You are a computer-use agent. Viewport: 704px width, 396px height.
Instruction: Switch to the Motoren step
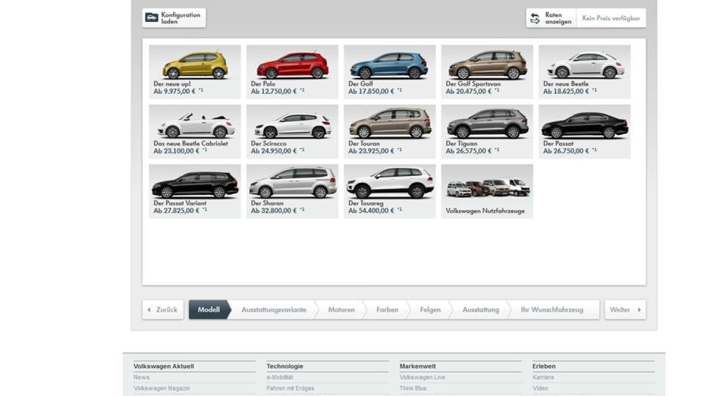pyautogui.click(x=341, y=309)
